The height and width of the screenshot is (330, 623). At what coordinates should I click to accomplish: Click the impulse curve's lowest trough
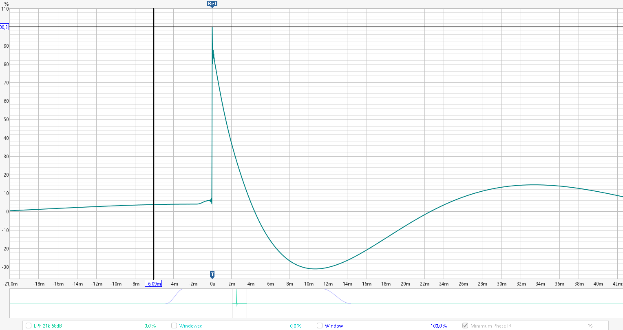coord(315,268)
